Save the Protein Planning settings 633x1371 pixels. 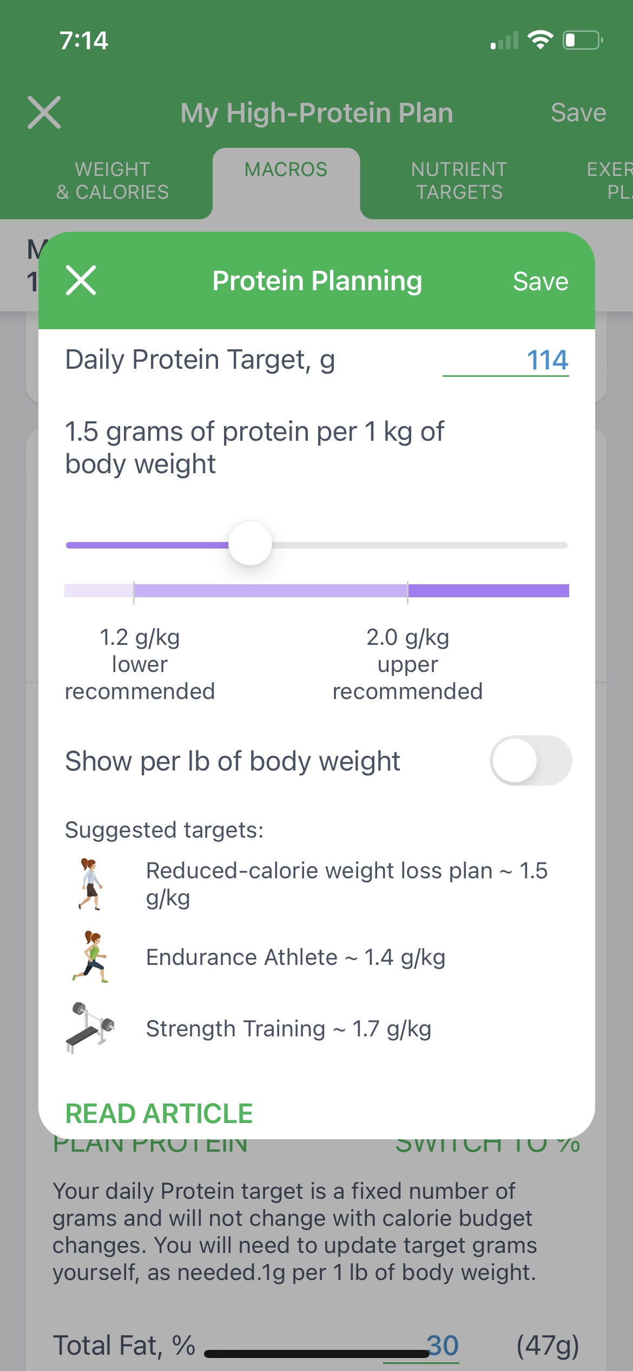[540, 282]
